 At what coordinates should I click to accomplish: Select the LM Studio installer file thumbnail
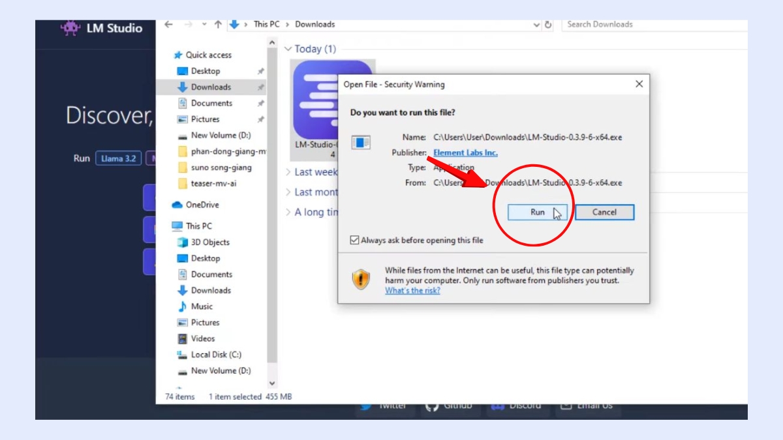click(333, 98)
